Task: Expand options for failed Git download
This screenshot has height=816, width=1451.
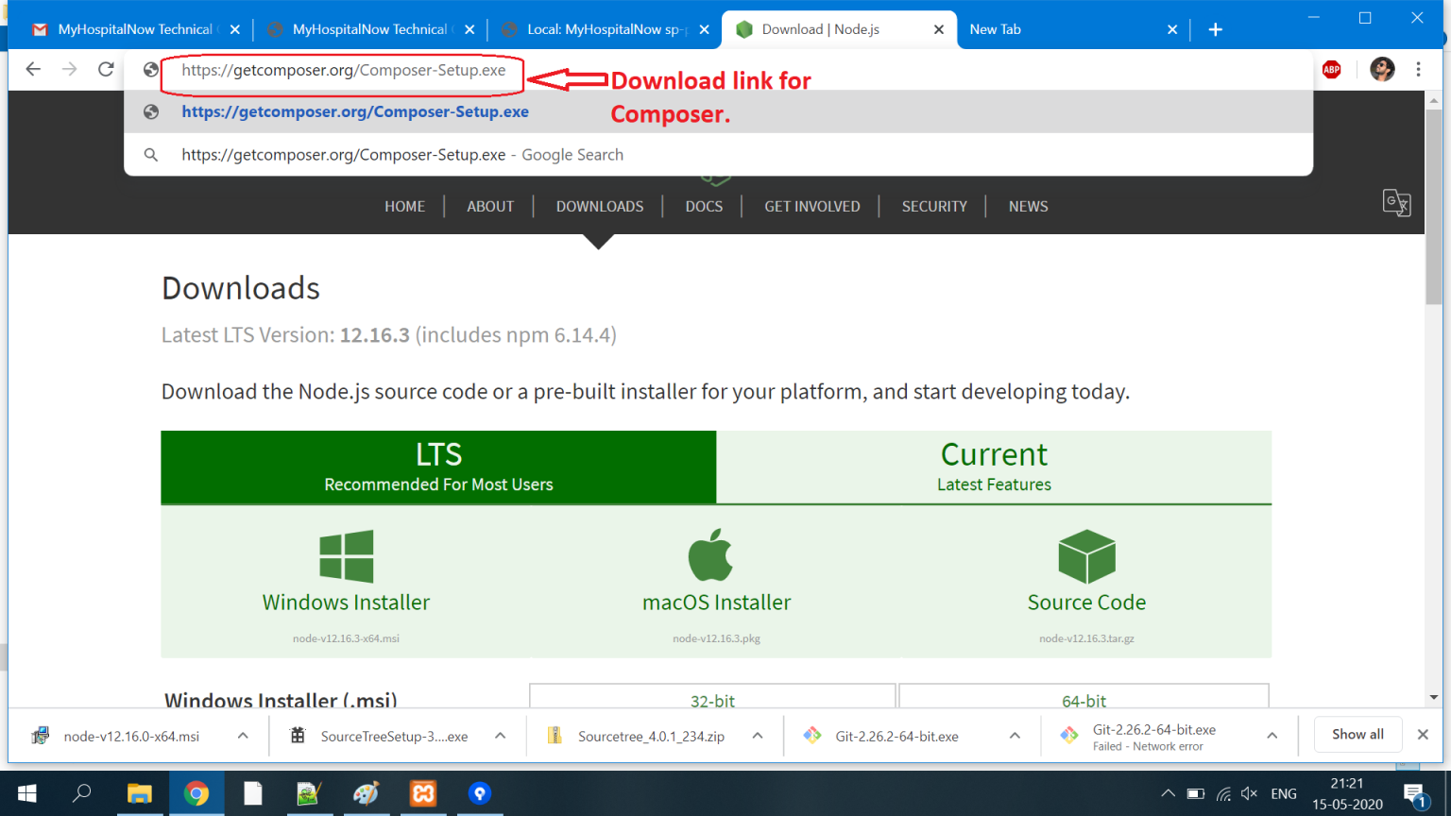Action: (1272, 736)
